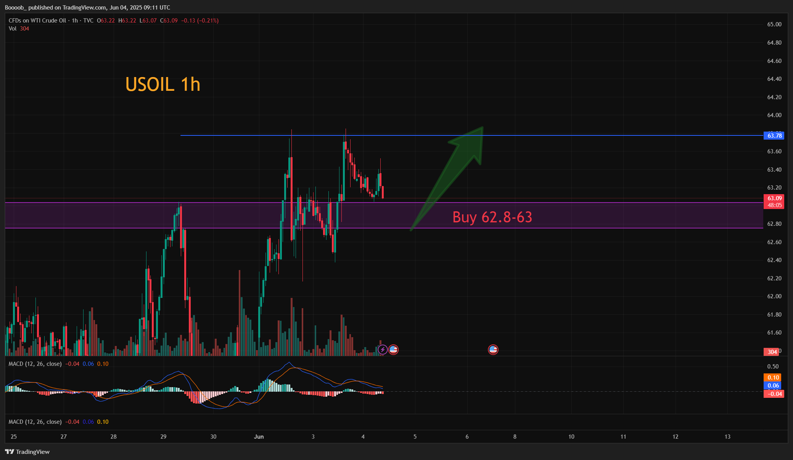The width and height of the screenshot is (793, 460).
Task: Click the high value H63.22 in the legend
Action: 127,21
